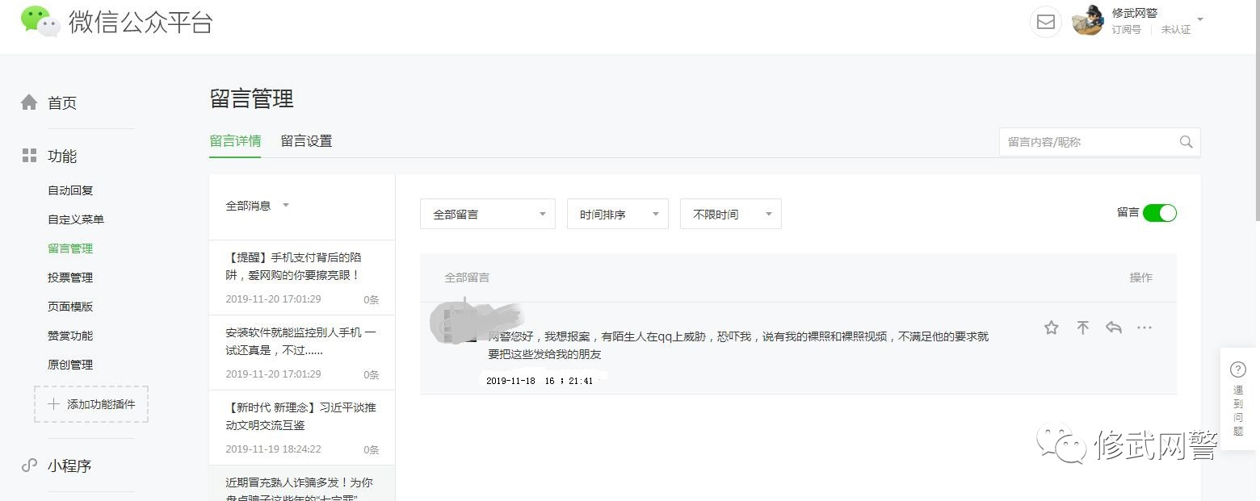Click 添加功能插件 button

tap(91, 404)
